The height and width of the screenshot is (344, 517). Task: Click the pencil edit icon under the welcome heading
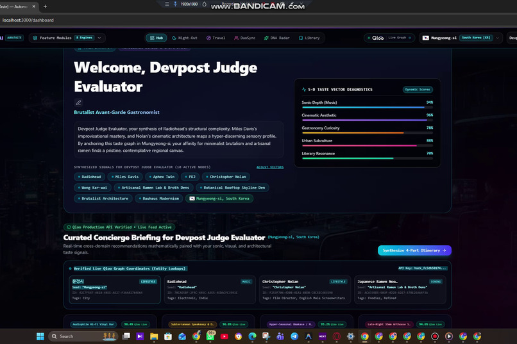(78, 102)
